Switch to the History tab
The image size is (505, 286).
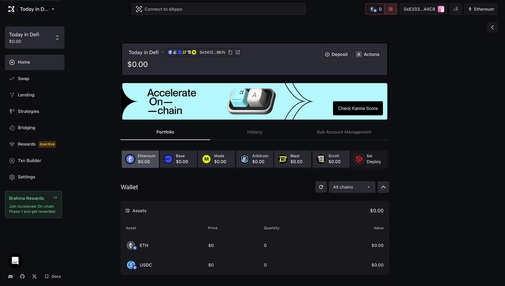click(x=255, y=132)
